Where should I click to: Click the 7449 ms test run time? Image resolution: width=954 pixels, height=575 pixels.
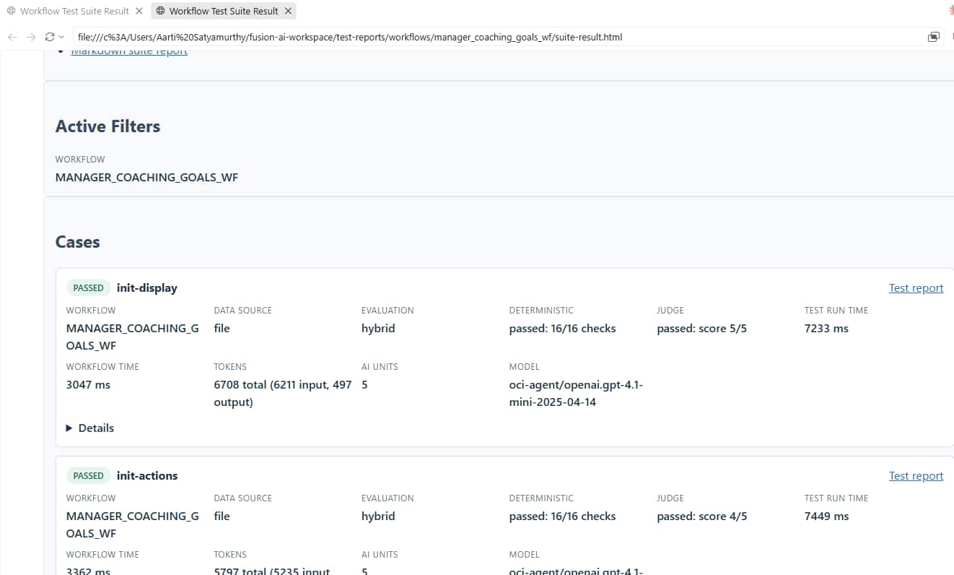pos(826,516)
